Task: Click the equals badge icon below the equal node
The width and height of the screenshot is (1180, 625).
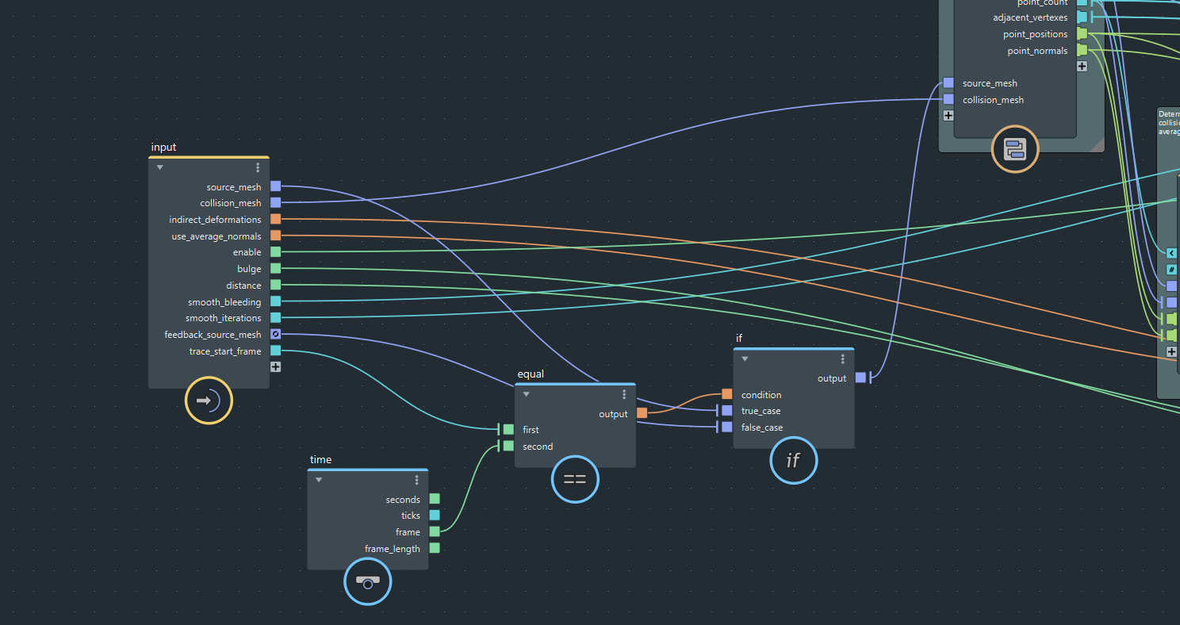Action: click(575, 479)
